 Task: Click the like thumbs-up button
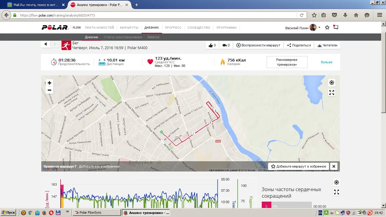pyautogui.click(x=212, y=45)
